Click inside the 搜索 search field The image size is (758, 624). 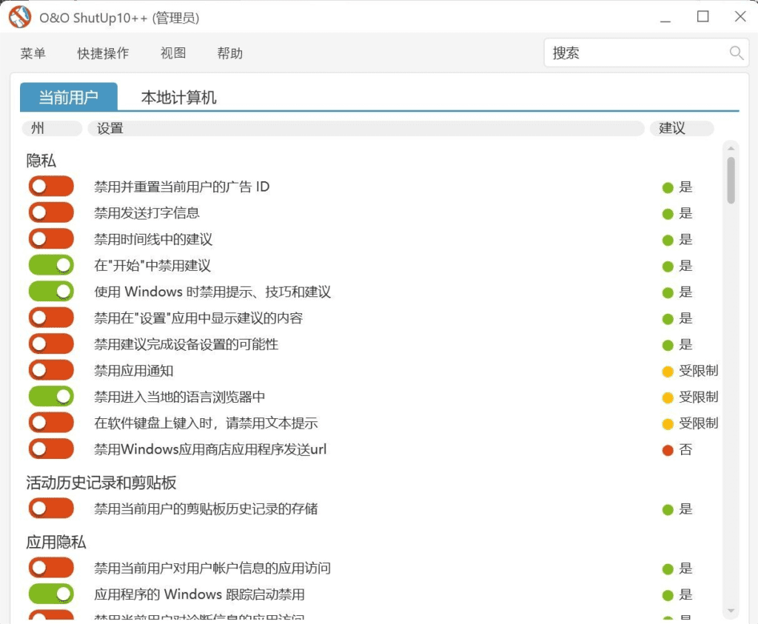click(x=629, y=53)
